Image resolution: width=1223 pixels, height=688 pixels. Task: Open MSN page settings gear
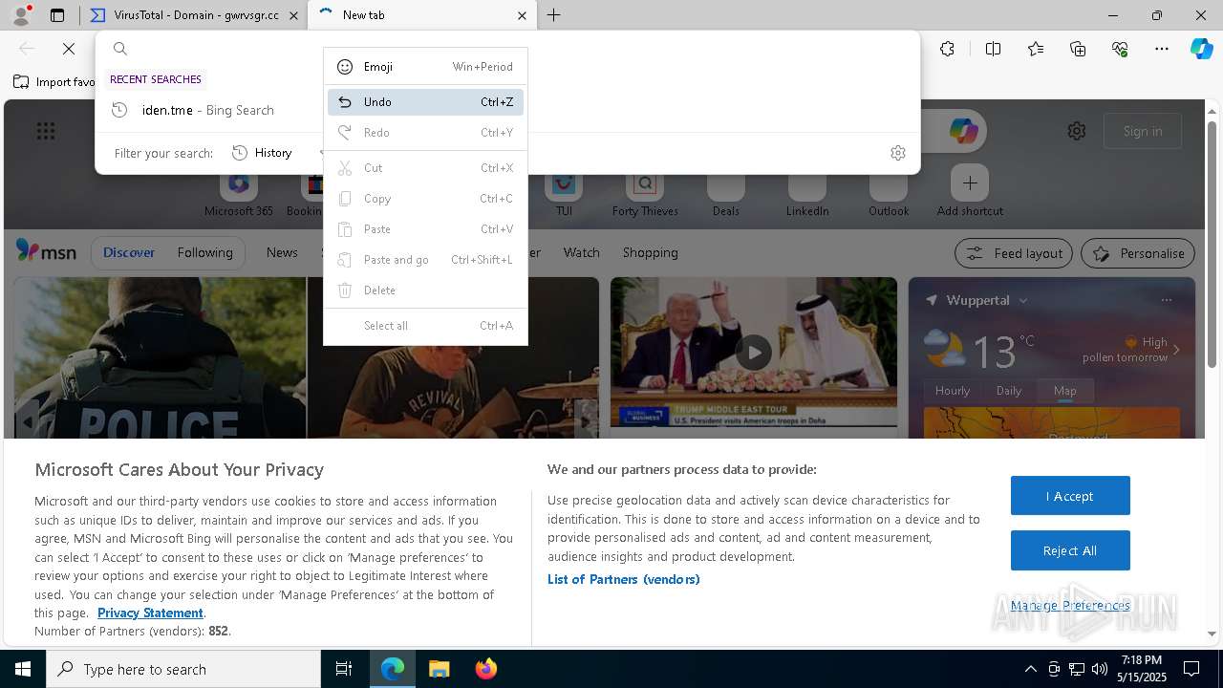click(x=1077, y=131)
